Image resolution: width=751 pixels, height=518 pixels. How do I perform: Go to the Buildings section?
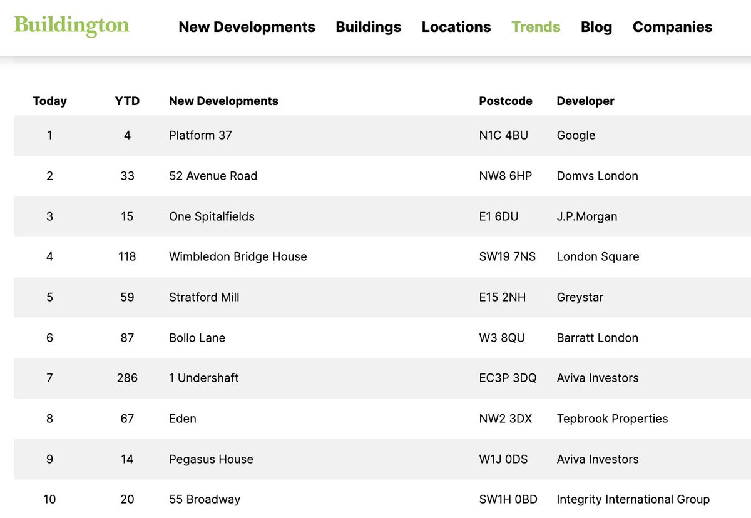(369, 27)
